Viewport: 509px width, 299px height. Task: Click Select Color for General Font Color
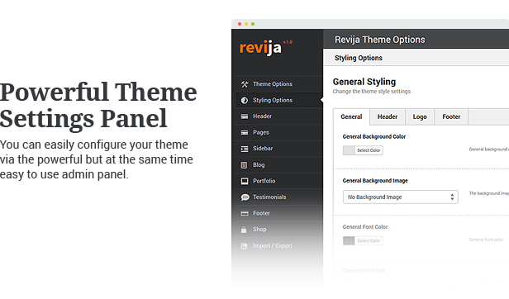coord(369,240)
